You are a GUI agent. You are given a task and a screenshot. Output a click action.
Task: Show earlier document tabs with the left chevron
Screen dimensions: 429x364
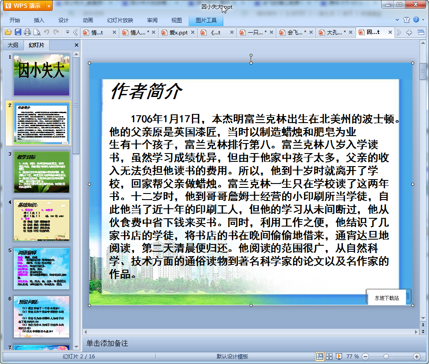tap(76, 33)
